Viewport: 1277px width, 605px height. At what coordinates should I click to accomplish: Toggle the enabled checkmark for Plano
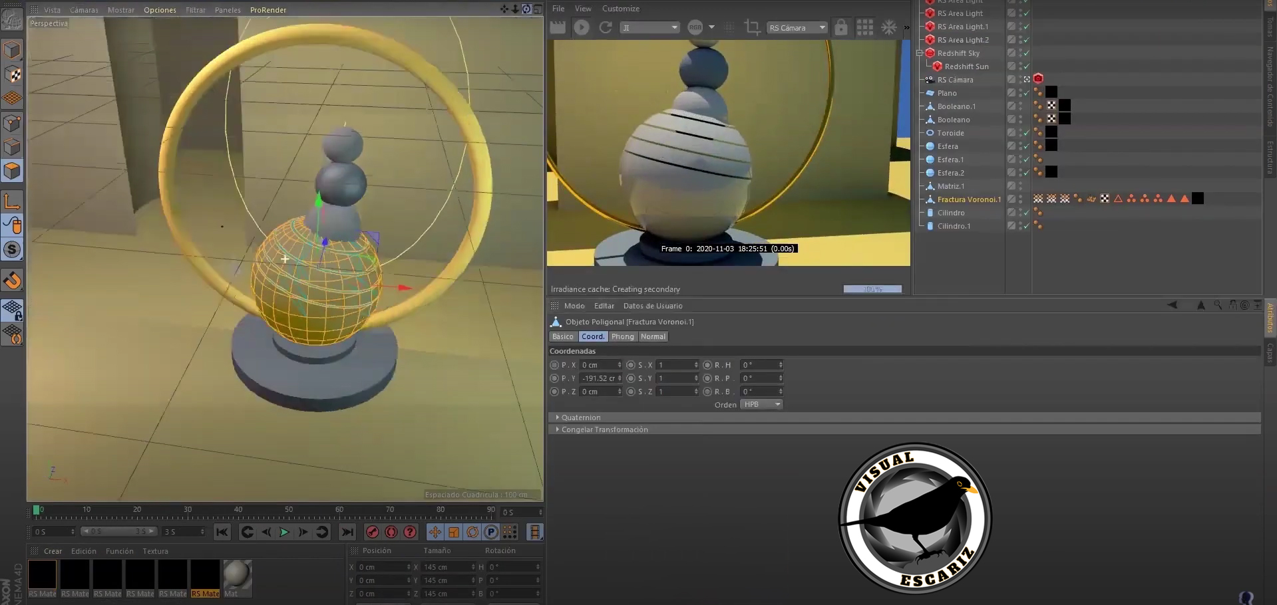coord(1026,93)
